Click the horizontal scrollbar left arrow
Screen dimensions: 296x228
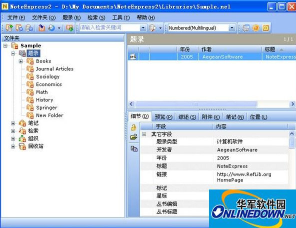(x=131, y=104)
